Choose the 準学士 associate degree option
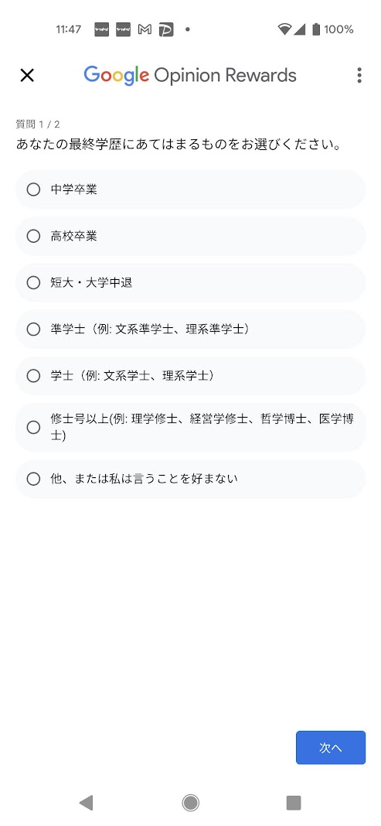The width and height of the screenshot is (381, 826). point(190,329)
